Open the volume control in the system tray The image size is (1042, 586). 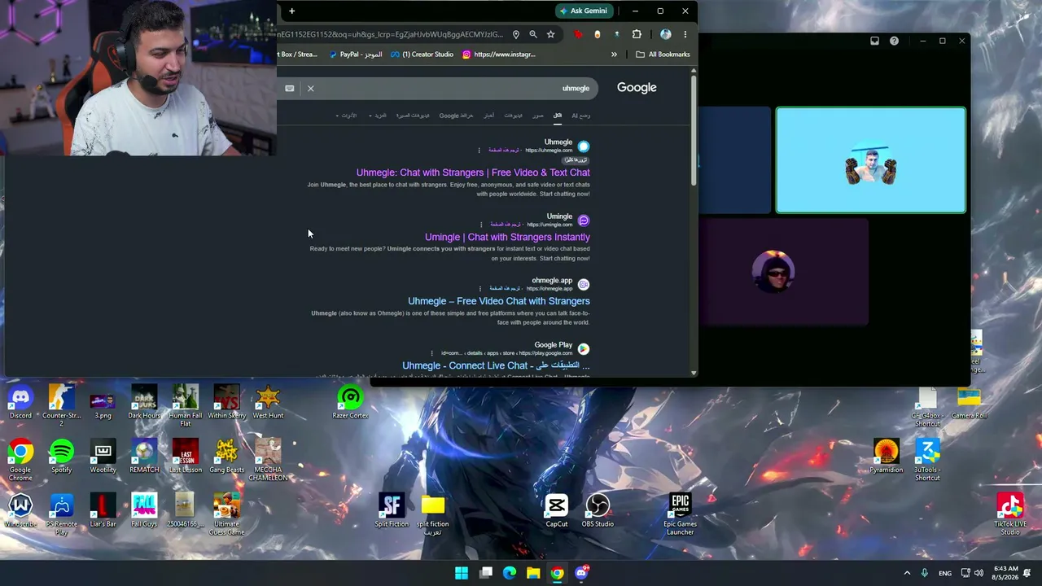pyautogui.click(x=979, y=573)
